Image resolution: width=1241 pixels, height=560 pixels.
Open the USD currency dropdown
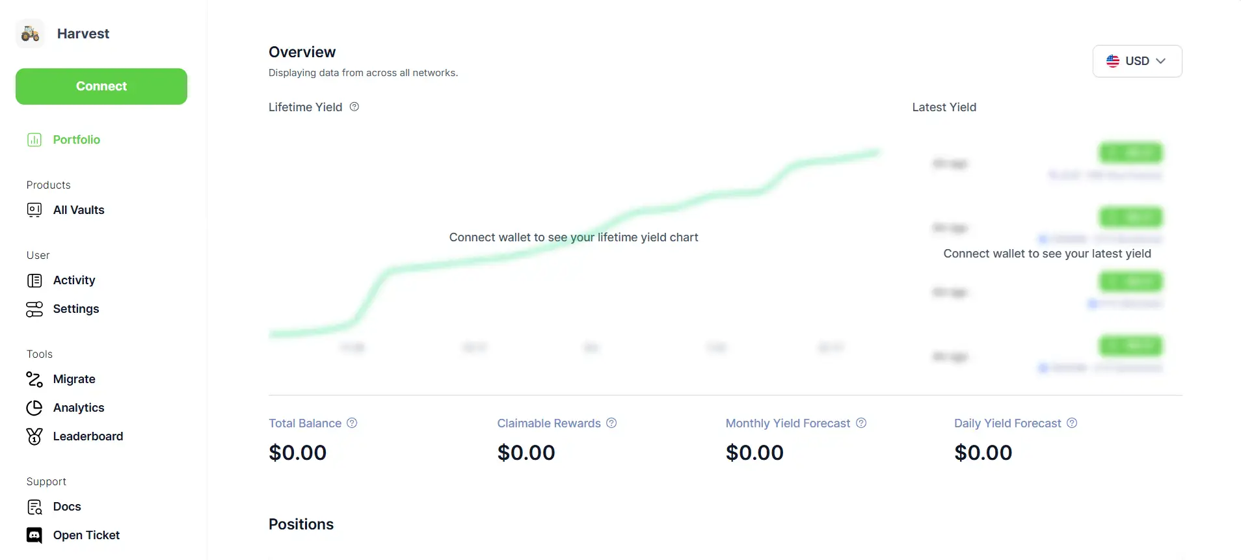(1137, 61)
